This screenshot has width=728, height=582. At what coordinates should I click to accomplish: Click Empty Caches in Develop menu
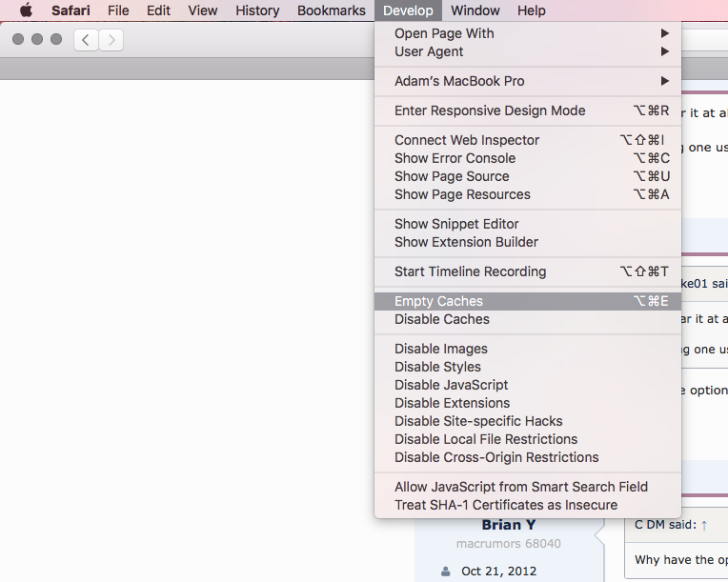click(528, 301)
